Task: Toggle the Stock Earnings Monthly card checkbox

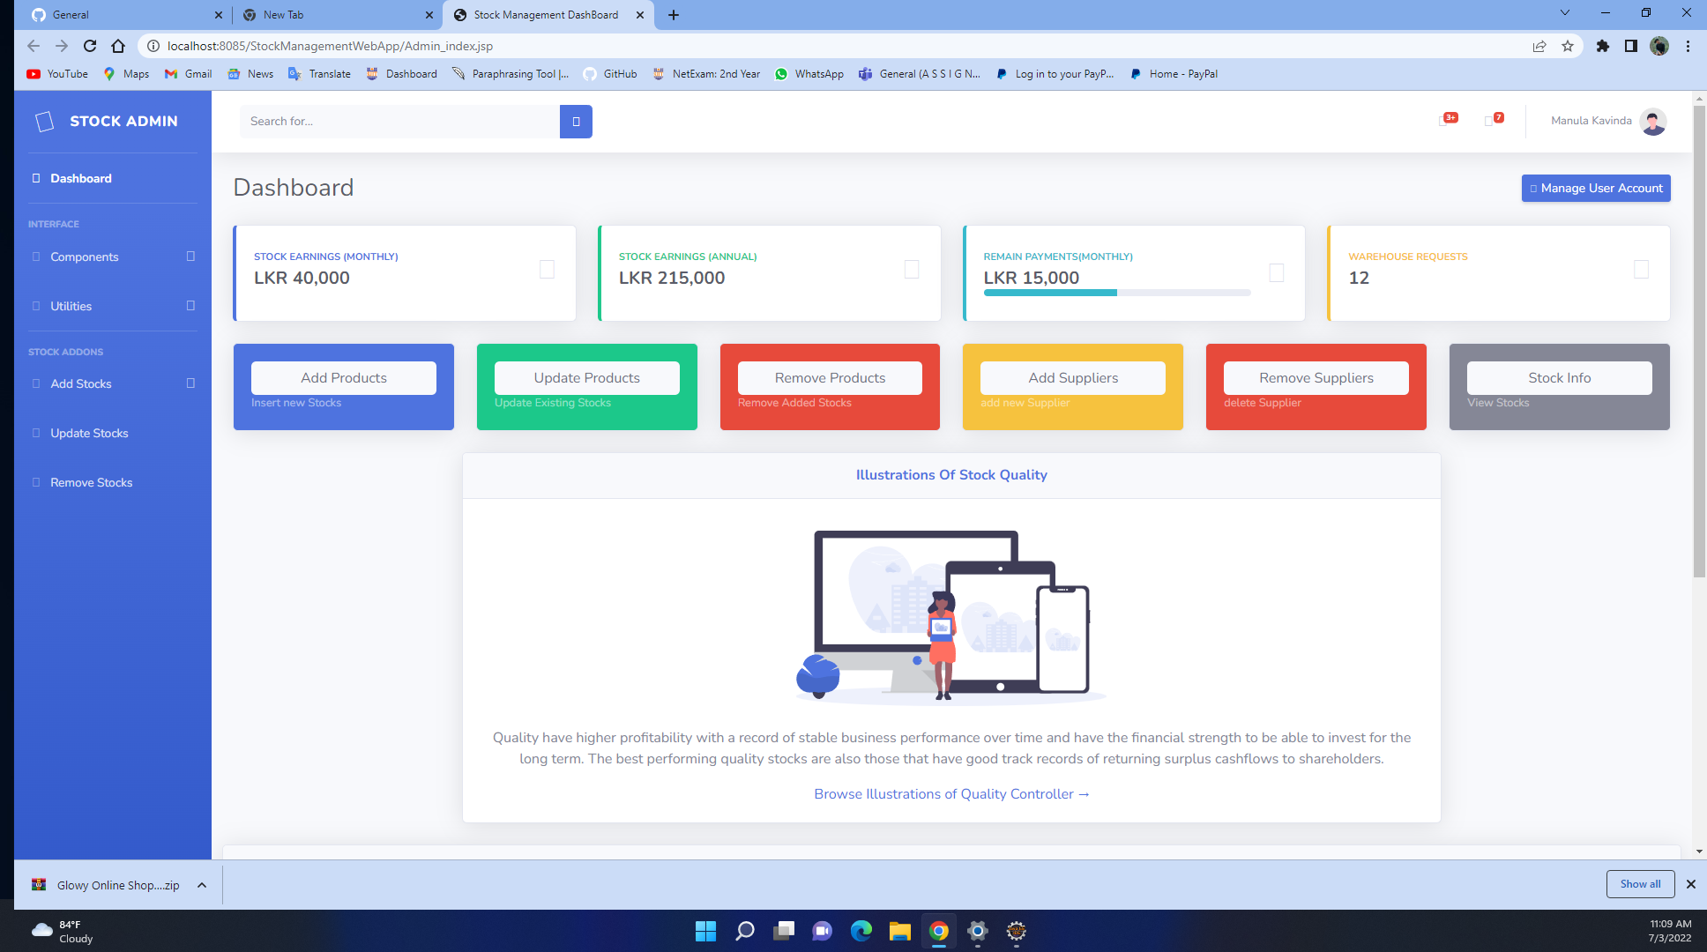Action: coord(547,269)
